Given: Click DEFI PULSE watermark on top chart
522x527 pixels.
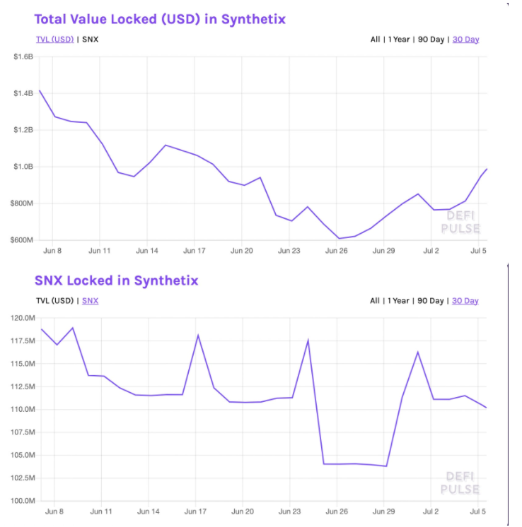Looking at the screenshot, I should [460, 223].
